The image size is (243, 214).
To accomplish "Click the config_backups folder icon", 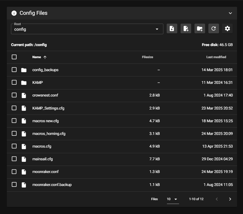I will click(x=24, y=70).
